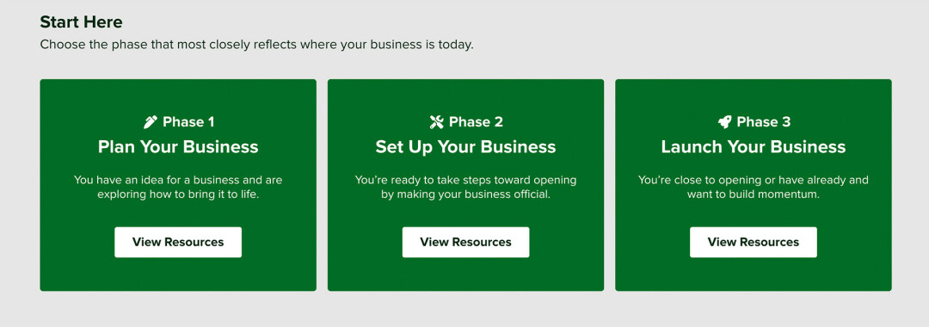The height and width of the screenshot is (327, 929).
Task: Click the pencil icon beside Phase 1
Action: coord(151,122)
